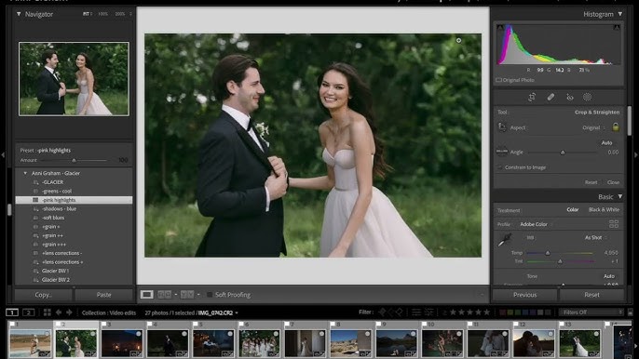Collapse the Histogram panel triangle

click(x=619, y=14)
